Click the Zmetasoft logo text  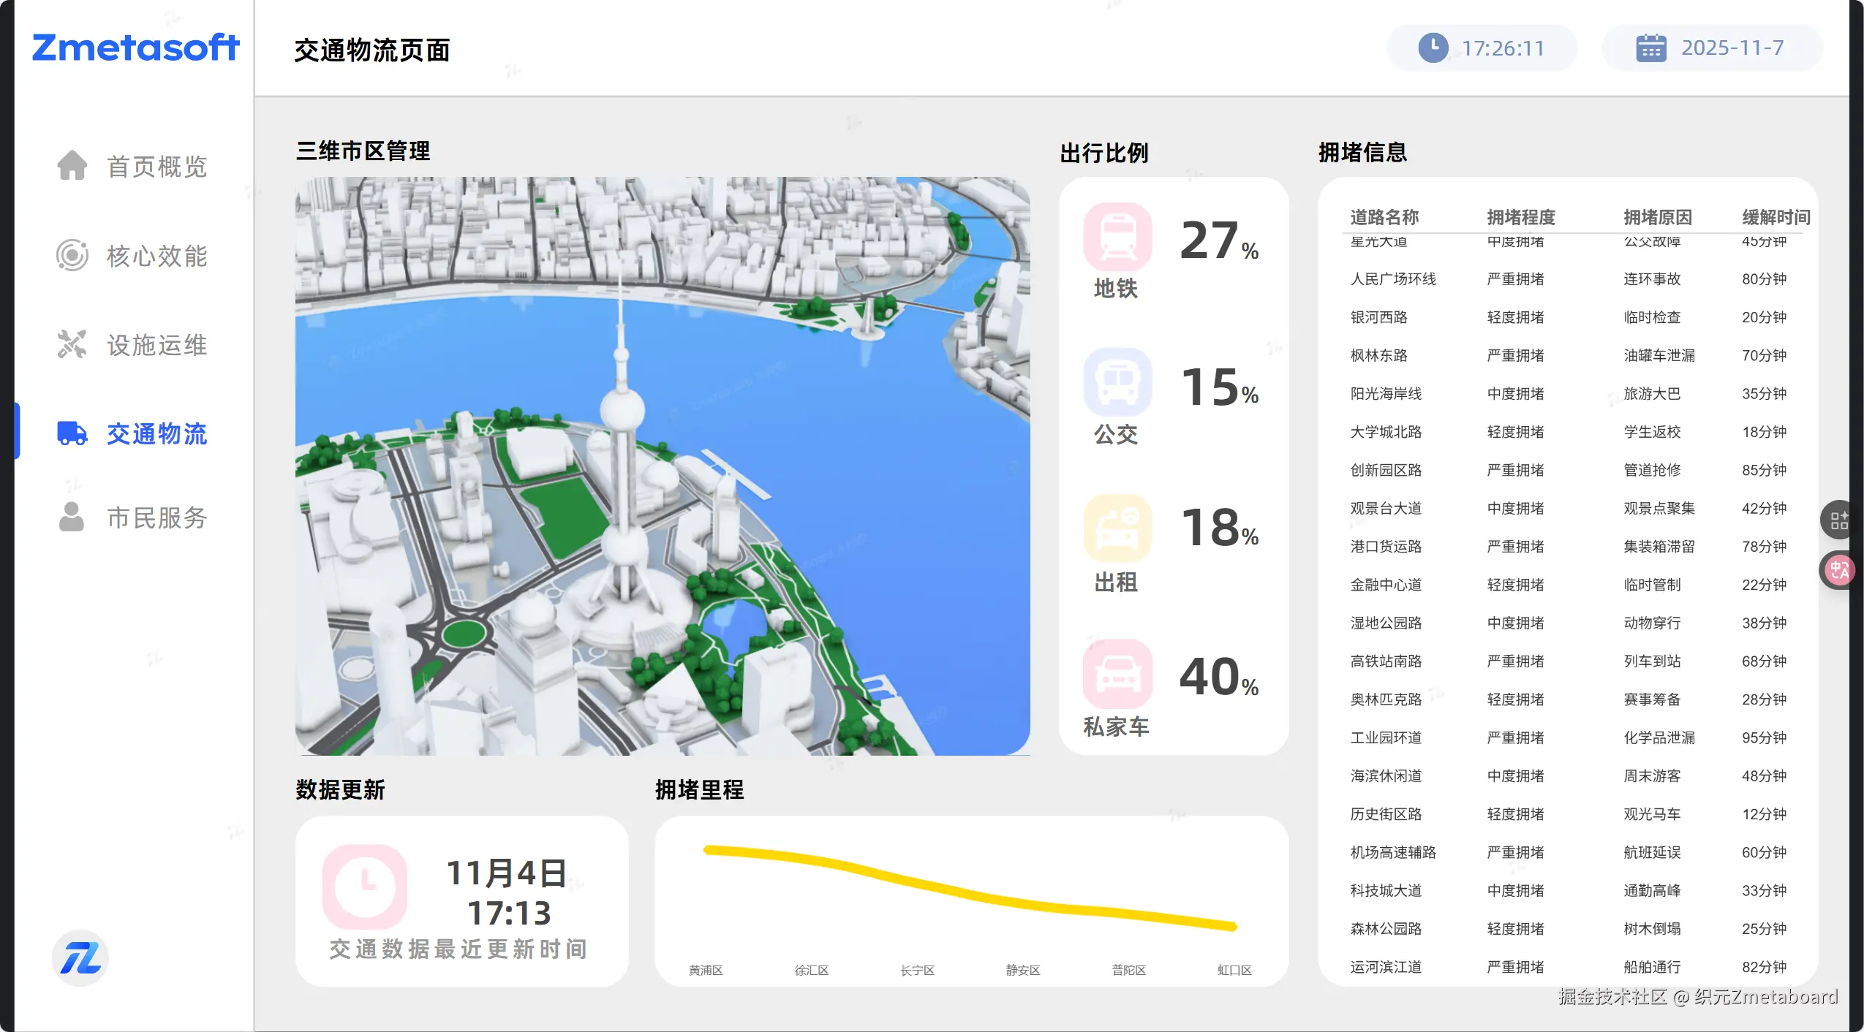(135, 48)
